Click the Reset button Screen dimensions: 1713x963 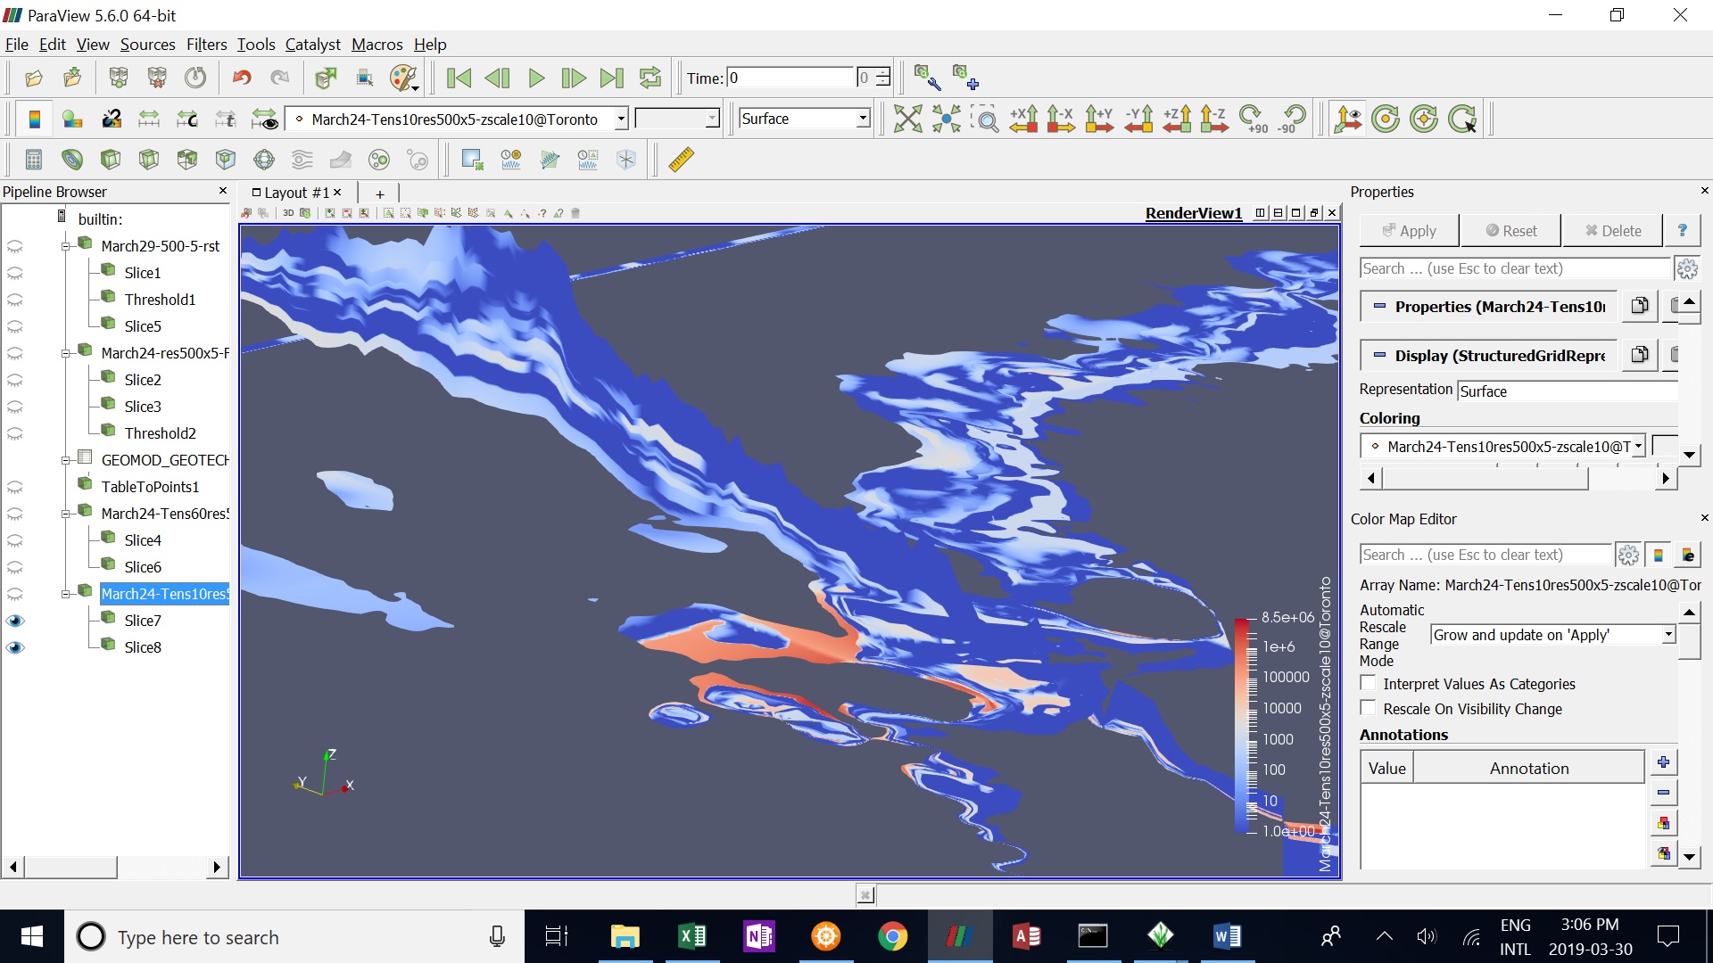[1511, 231]
